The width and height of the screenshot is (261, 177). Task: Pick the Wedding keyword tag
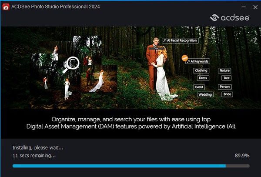point(205,94)
